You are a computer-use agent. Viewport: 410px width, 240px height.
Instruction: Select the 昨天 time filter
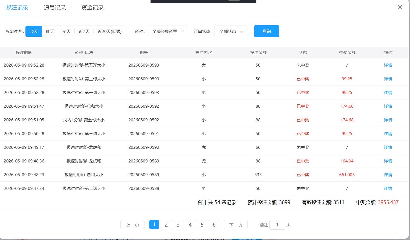pos(50,31)
